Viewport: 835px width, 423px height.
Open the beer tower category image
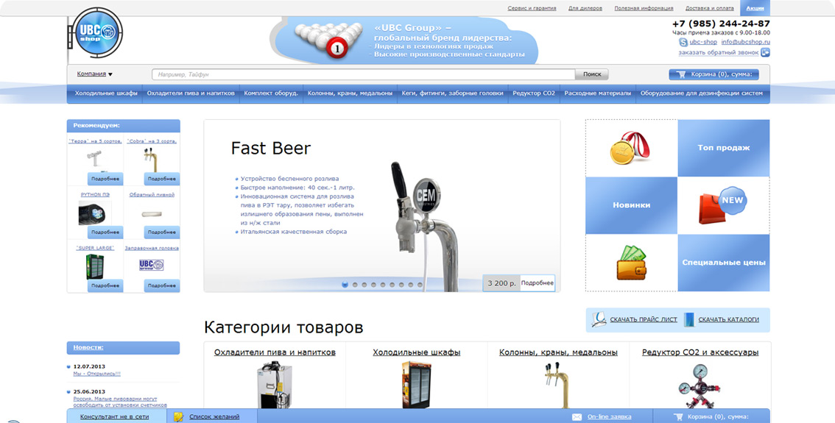557,385
